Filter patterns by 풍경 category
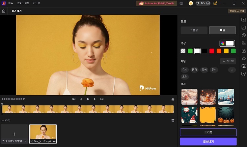Screen dimensions: 247x147 coord(194,70)
